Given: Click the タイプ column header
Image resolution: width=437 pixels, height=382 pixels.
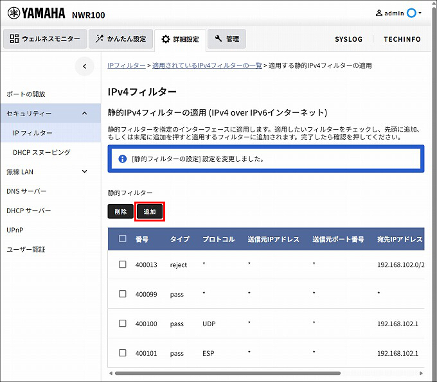Looking at the screenshot, I should pyautogui.click(x=180, y=239).
